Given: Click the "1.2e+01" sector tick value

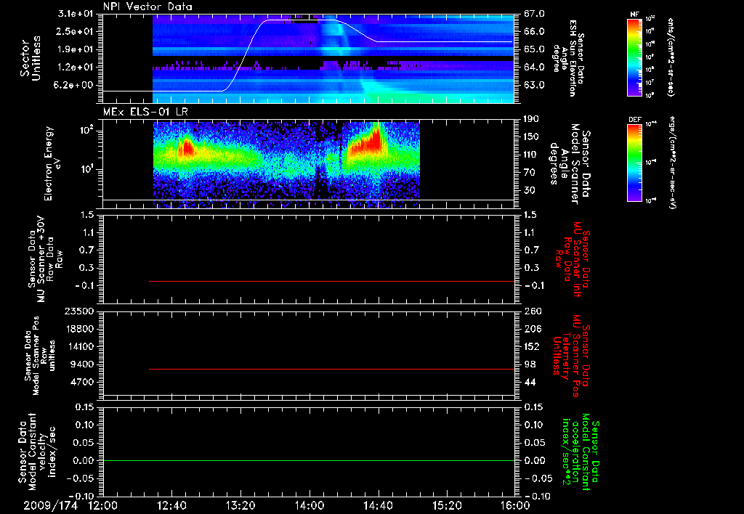Looking at the screenshot, I should tap(75, 68).
